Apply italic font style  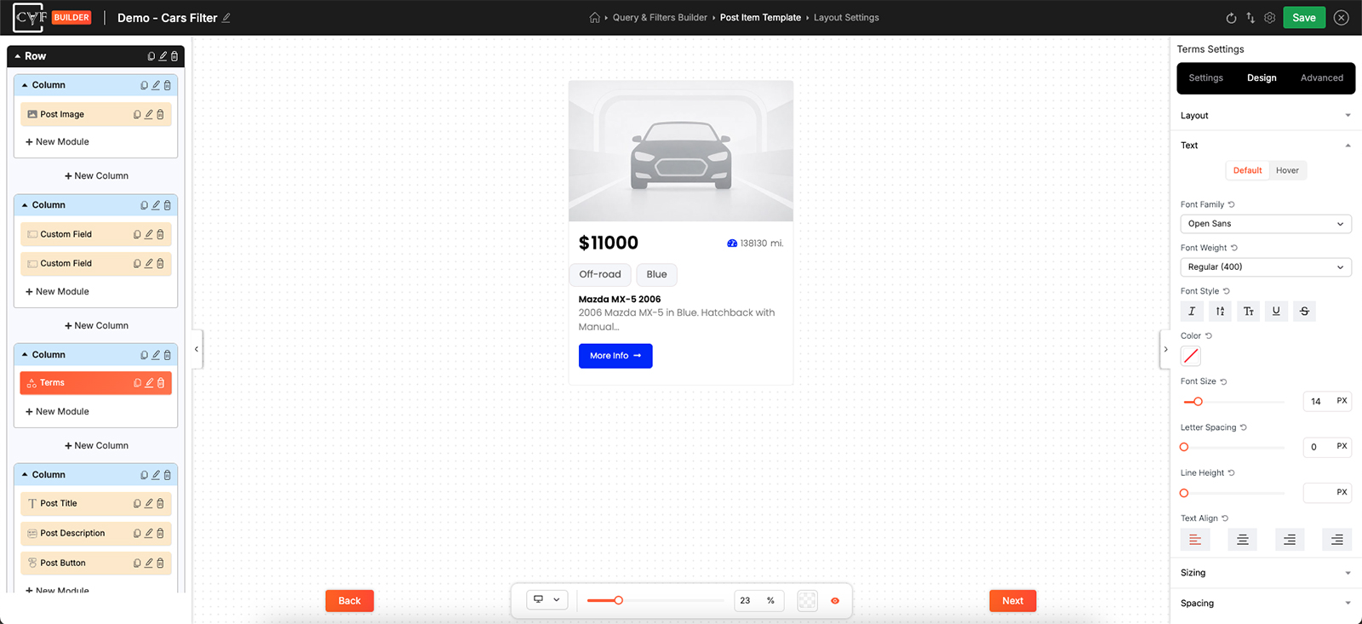click(1192, 312)
